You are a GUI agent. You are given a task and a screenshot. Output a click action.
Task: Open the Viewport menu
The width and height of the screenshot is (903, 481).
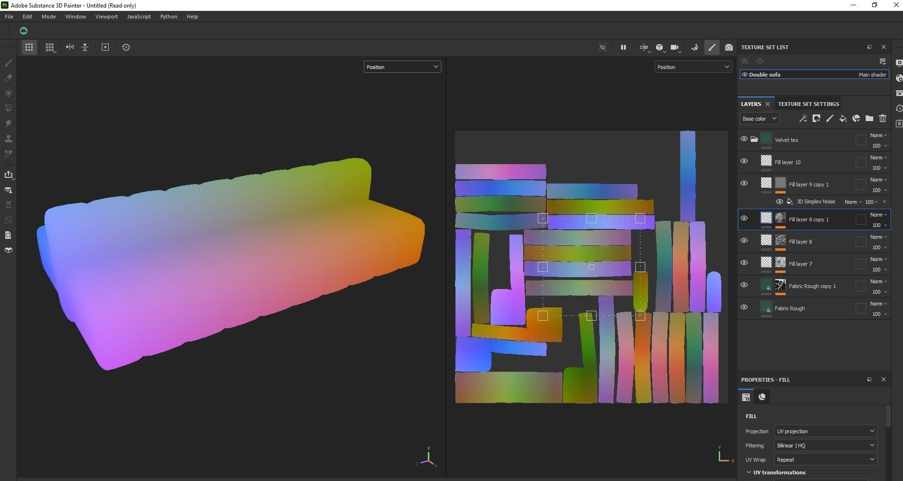coord(106,17)
